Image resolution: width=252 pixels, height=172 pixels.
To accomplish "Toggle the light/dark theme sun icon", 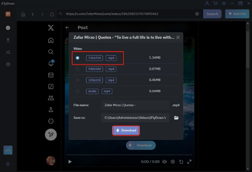I will [8, 164].
